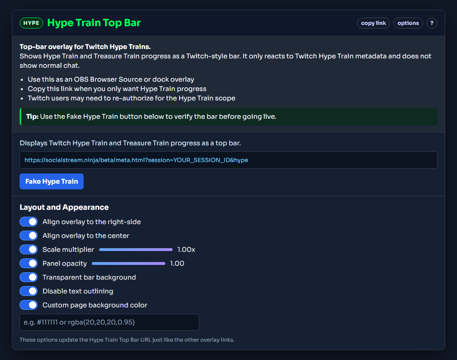Click the Hype Train Top Bar title
The width and height of the screenshot is (457, 360).
(94, 23)
